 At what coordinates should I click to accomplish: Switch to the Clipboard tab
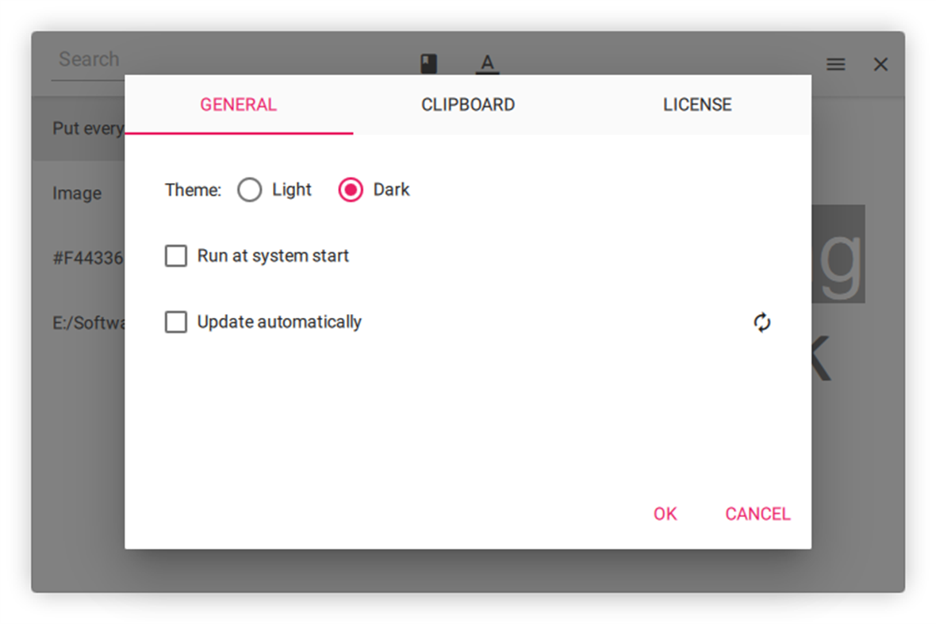468,105
